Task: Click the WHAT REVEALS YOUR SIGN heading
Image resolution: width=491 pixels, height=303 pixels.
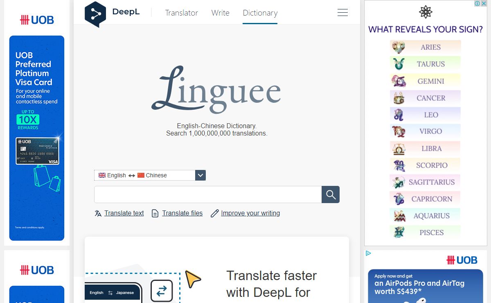Action: click(426, 29)
